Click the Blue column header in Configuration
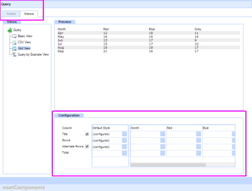The image size is (252, 191). (x=206, y=128)
